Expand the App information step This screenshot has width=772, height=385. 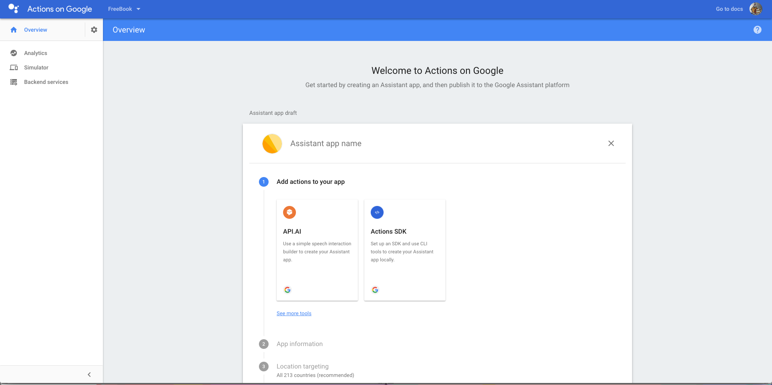300,344
